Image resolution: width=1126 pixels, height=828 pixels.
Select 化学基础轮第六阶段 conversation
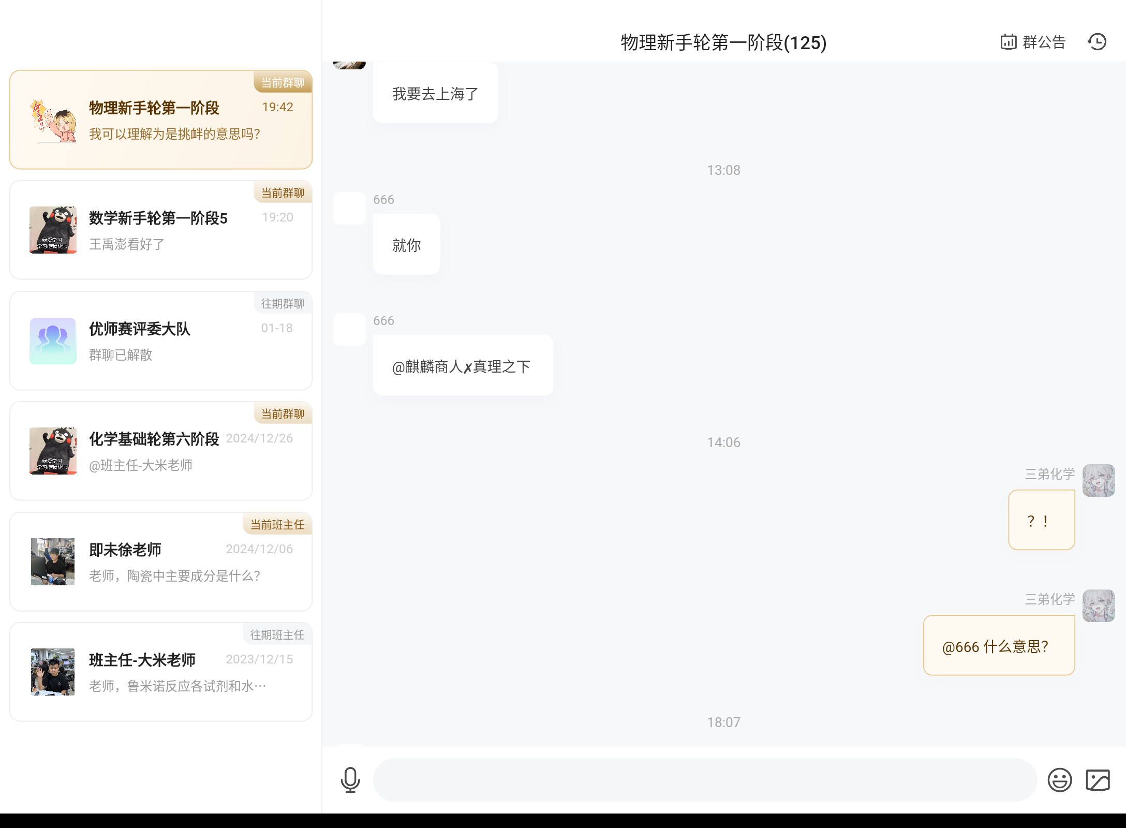161,451
